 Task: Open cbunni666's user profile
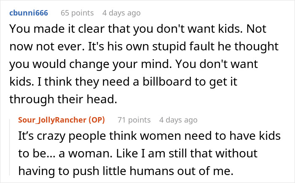pyautogui.click(x=27, y=13)
